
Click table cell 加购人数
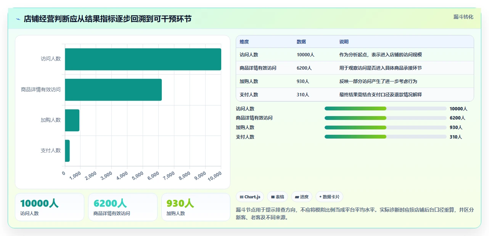pos(249,81)
